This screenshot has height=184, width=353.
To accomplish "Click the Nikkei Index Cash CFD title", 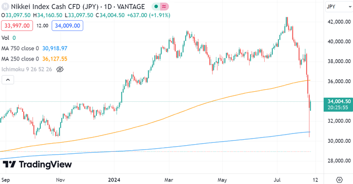I will point(55,7).
